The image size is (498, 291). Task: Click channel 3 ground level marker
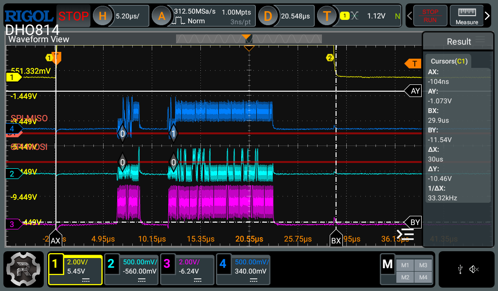coord(14,224)
